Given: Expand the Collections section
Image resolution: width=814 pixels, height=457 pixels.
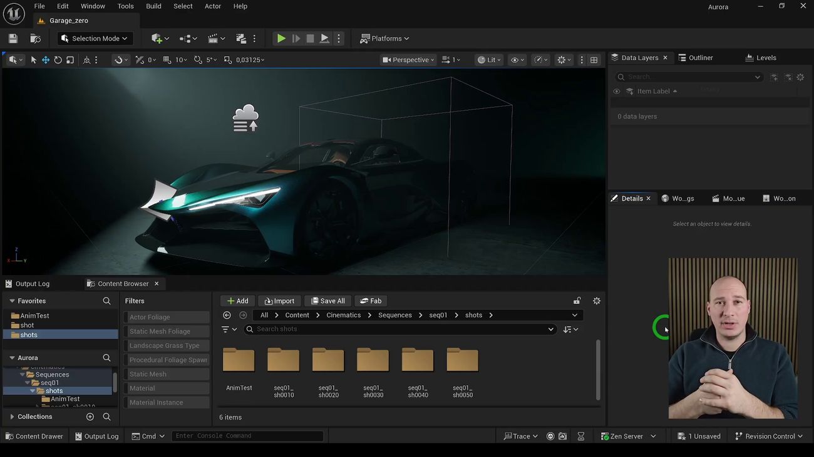Looking at the screenshot, I should coord(12,417).
